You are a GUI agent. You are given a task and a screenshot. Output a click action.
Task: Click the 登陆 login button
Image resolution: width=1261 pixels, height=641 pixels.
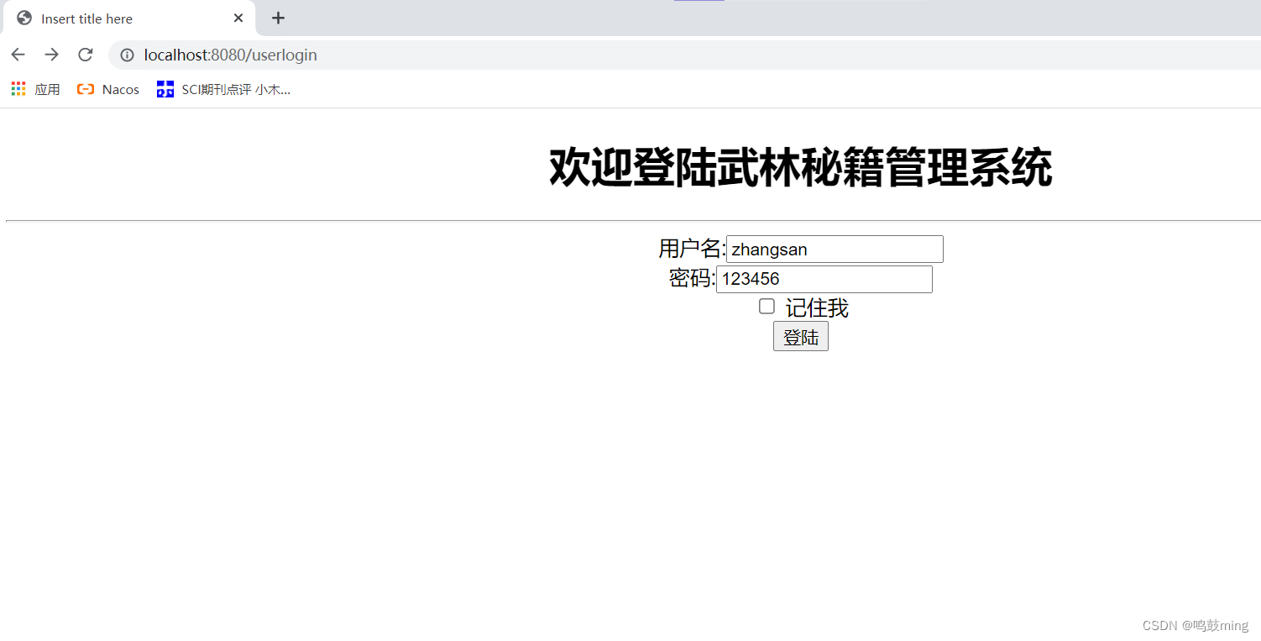point(800,336)
